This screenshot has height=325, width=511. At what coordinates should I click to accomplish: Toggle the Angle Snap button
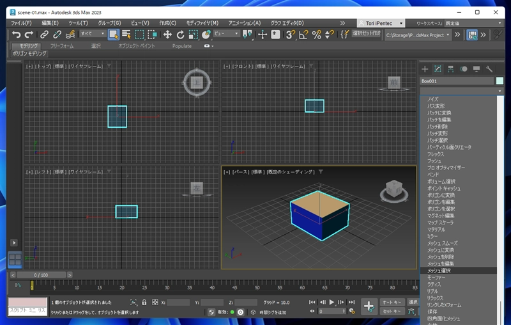(303, 35)
